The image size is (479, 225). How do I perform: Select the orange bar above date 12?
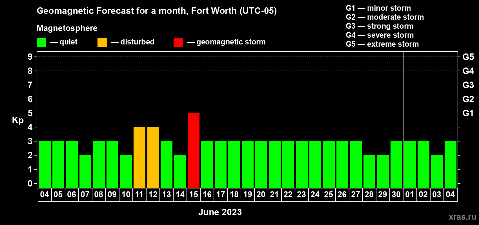tap(153, 157)
